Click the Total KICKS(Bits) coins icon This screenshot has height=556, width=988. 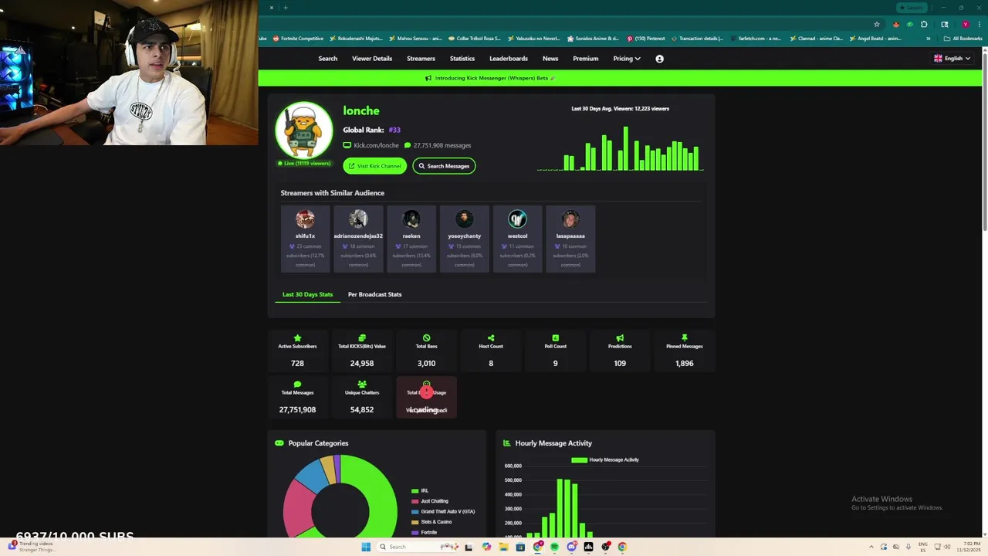click(x=362, y=338)
